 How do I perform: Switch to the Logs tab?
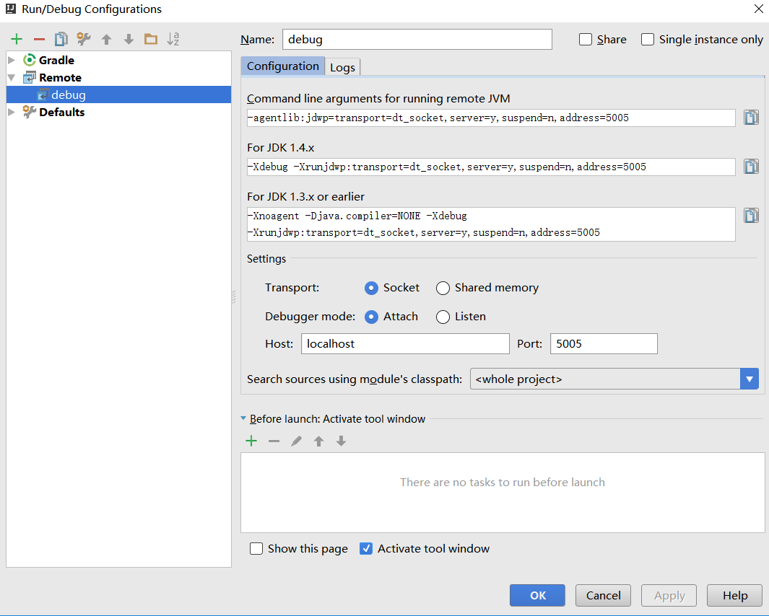point(342,66)
